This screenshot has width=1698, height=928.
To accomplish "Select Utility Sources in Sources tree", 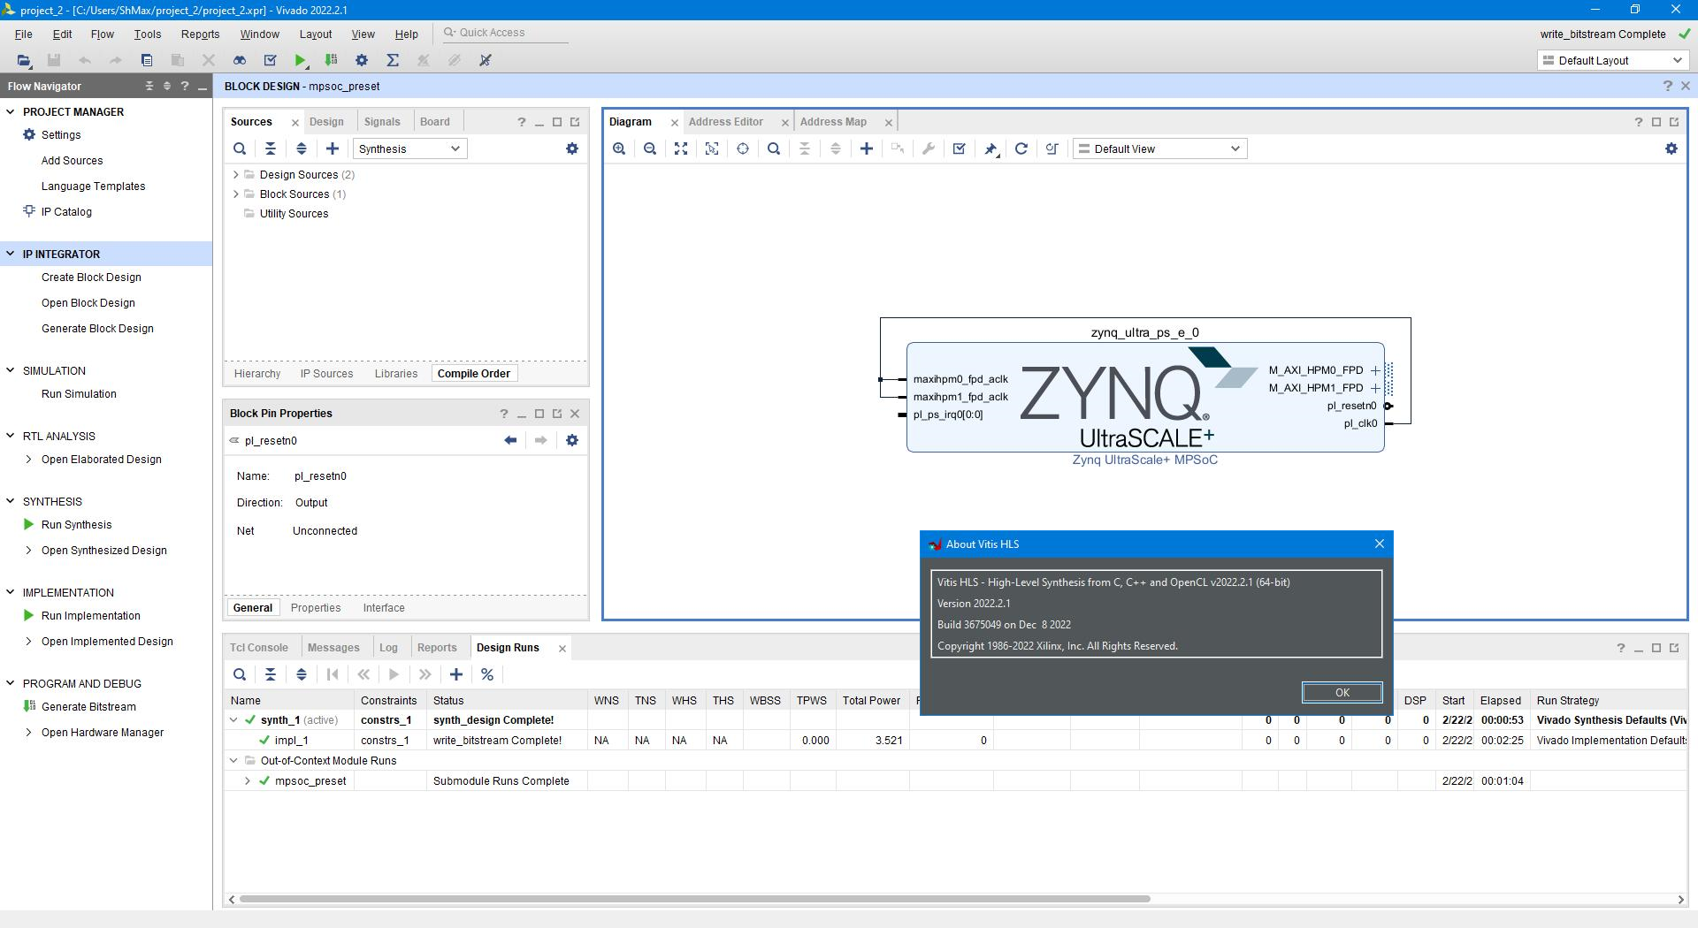I will coord(294,214).
